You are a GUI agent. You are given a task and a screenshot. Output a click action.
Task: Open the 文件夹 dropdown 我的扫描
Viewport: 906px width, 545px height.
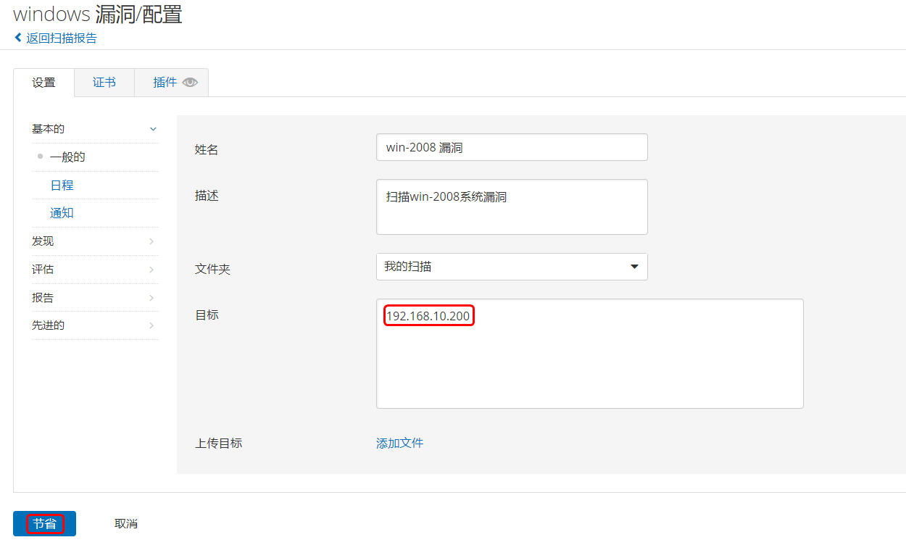[512, 267]
